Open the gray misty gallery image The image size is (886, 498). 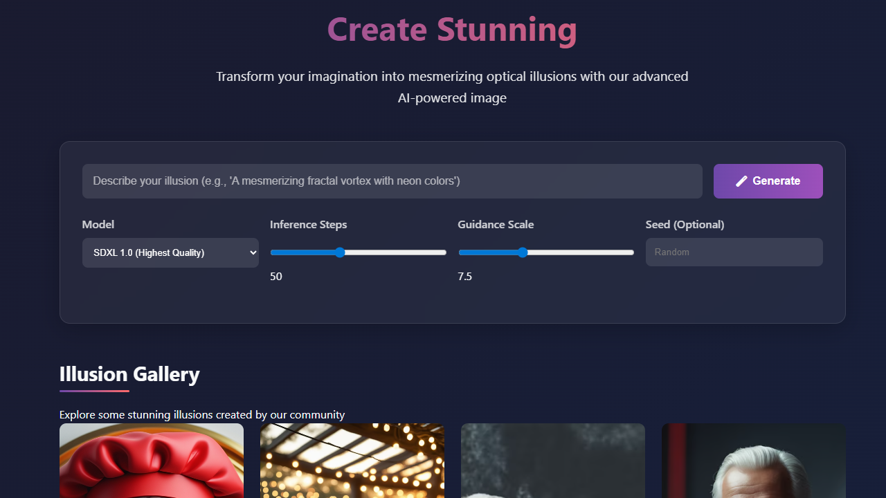(553, 461)
